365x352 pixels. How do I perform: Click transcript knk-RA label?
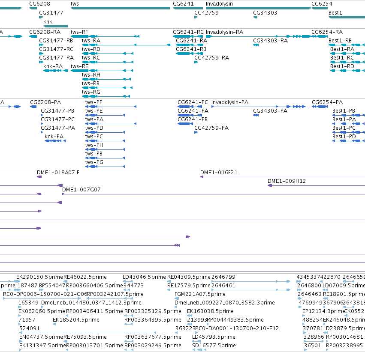click(53, 66)
